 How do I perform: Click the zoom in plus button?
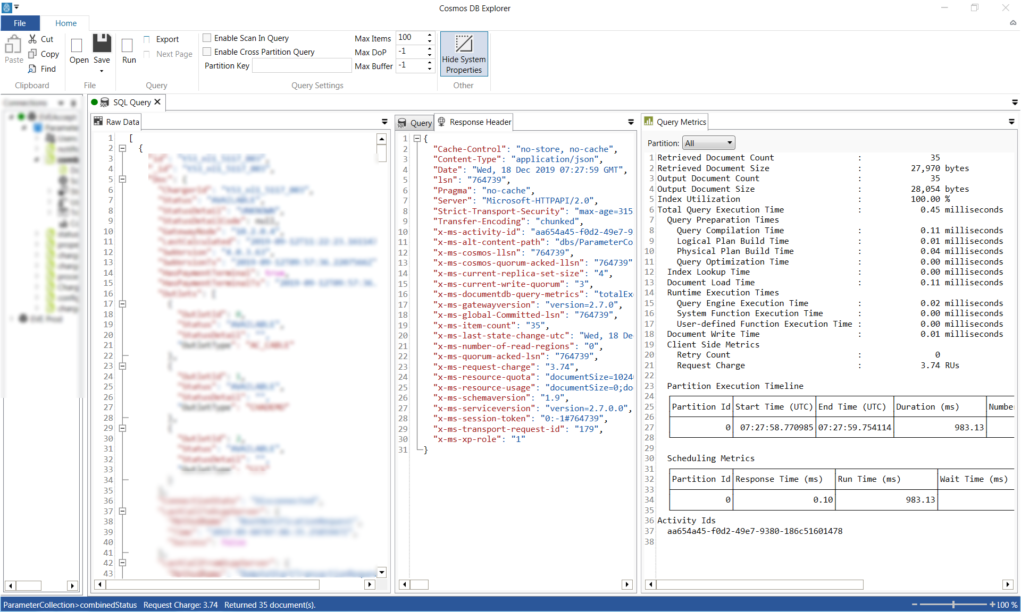[x=992, y=605]
